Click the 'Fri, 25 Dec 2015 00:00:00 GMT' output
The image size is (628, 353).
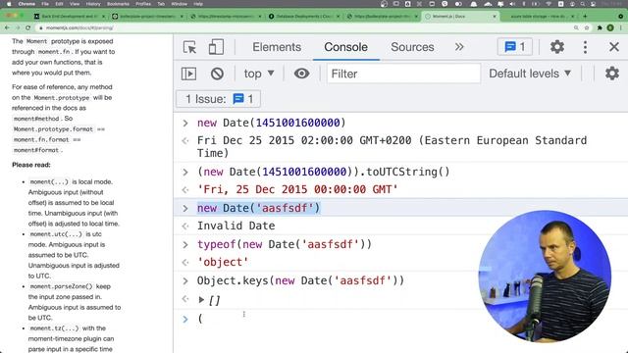point(297,189)
